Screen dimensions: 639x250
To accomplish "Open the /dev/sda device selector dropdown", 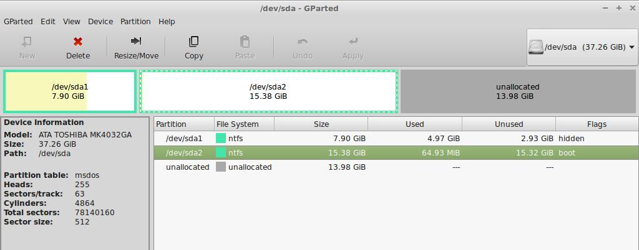I will click(x=632, y=47).
